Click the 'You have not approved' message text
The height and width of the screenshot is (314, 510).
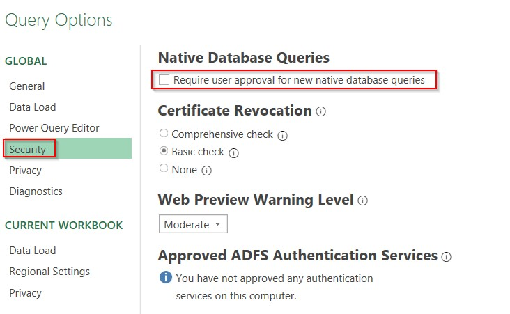tap(275, 287)
